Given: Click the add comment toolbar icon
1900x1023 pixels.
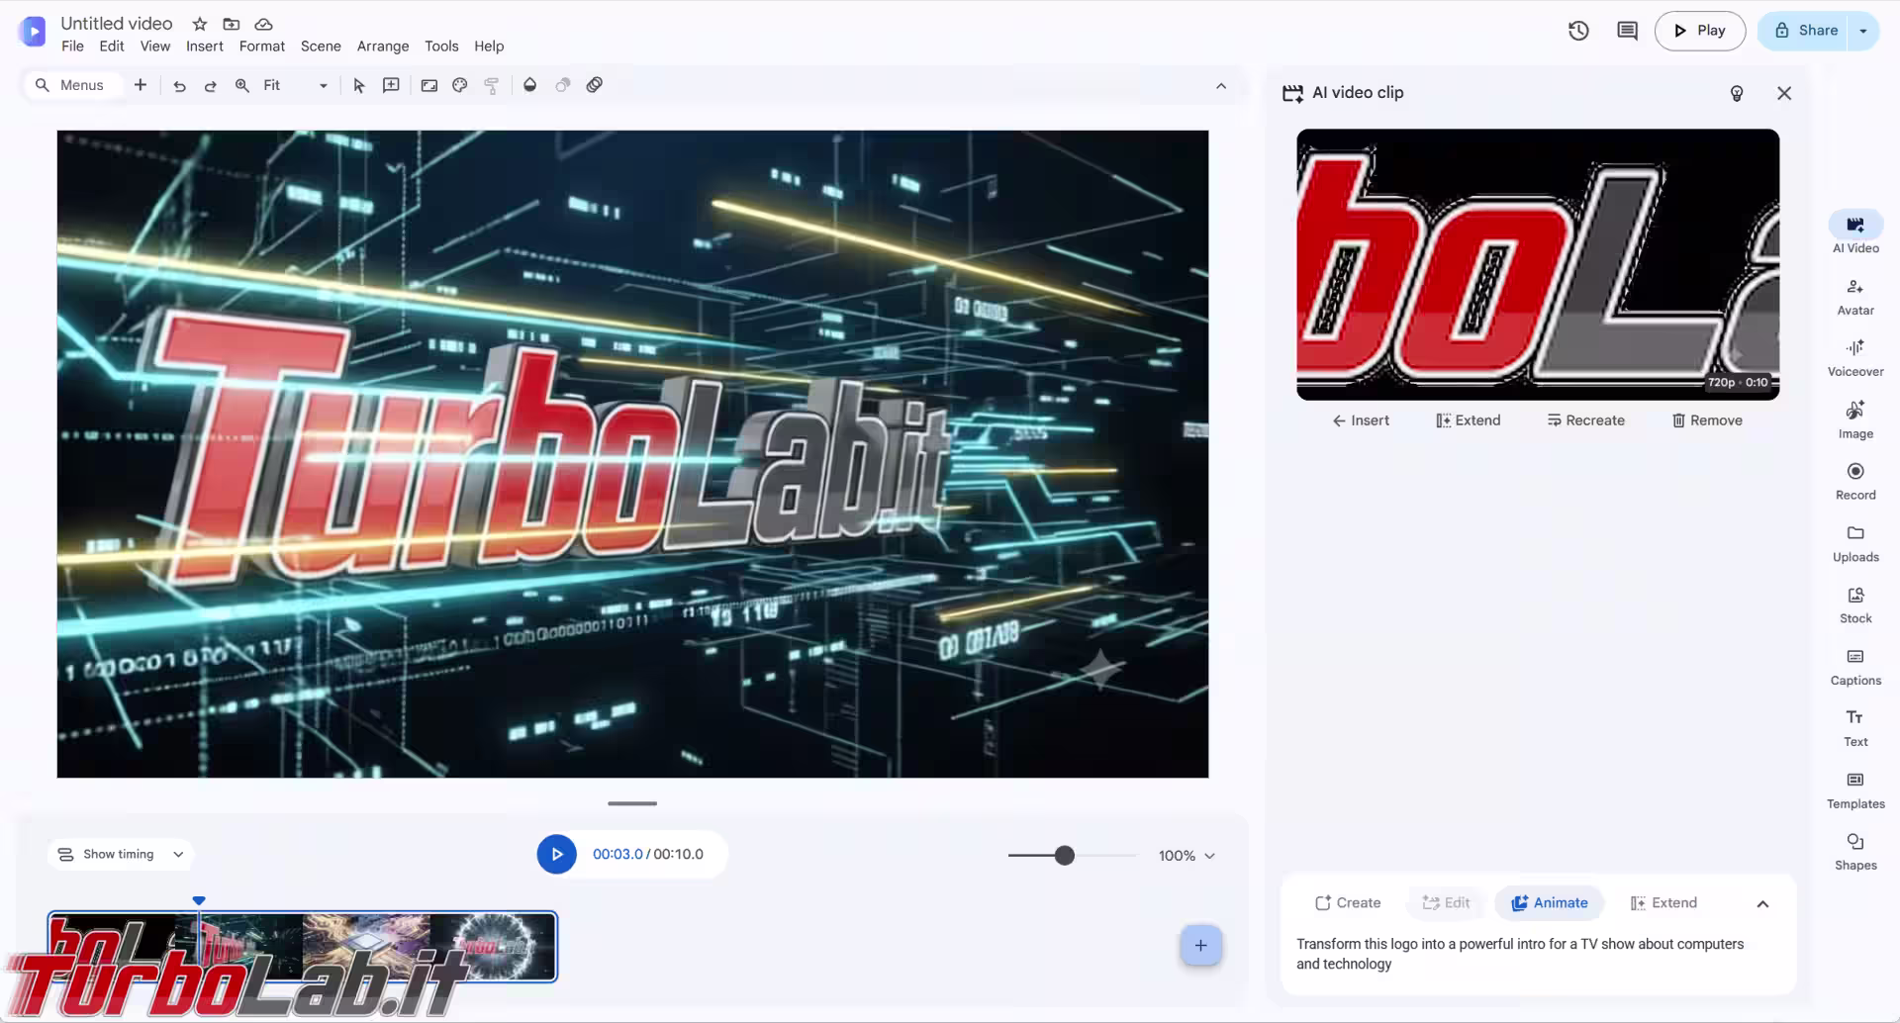Looking at the screenshot, I should click(x=391, y=86).
